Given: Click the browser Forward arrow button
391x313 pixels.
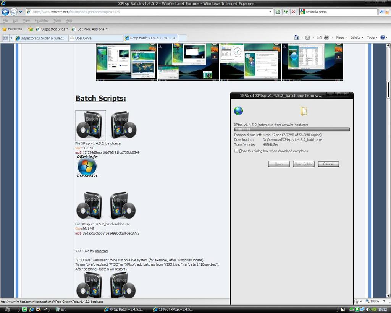Looking at the screenshot, I should pos(14,12).
